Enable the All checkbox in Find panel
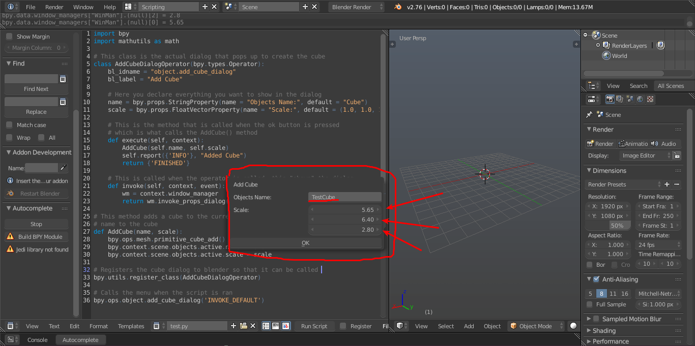The image size is (695, 346). click(x=41, y=138)
